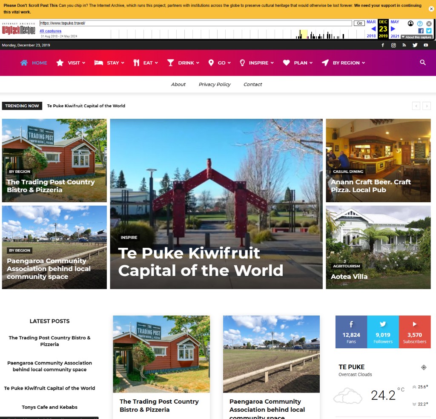436x419 pixels.
Task: Click the BY REGION paper plane icon
Action: (325, 63)
